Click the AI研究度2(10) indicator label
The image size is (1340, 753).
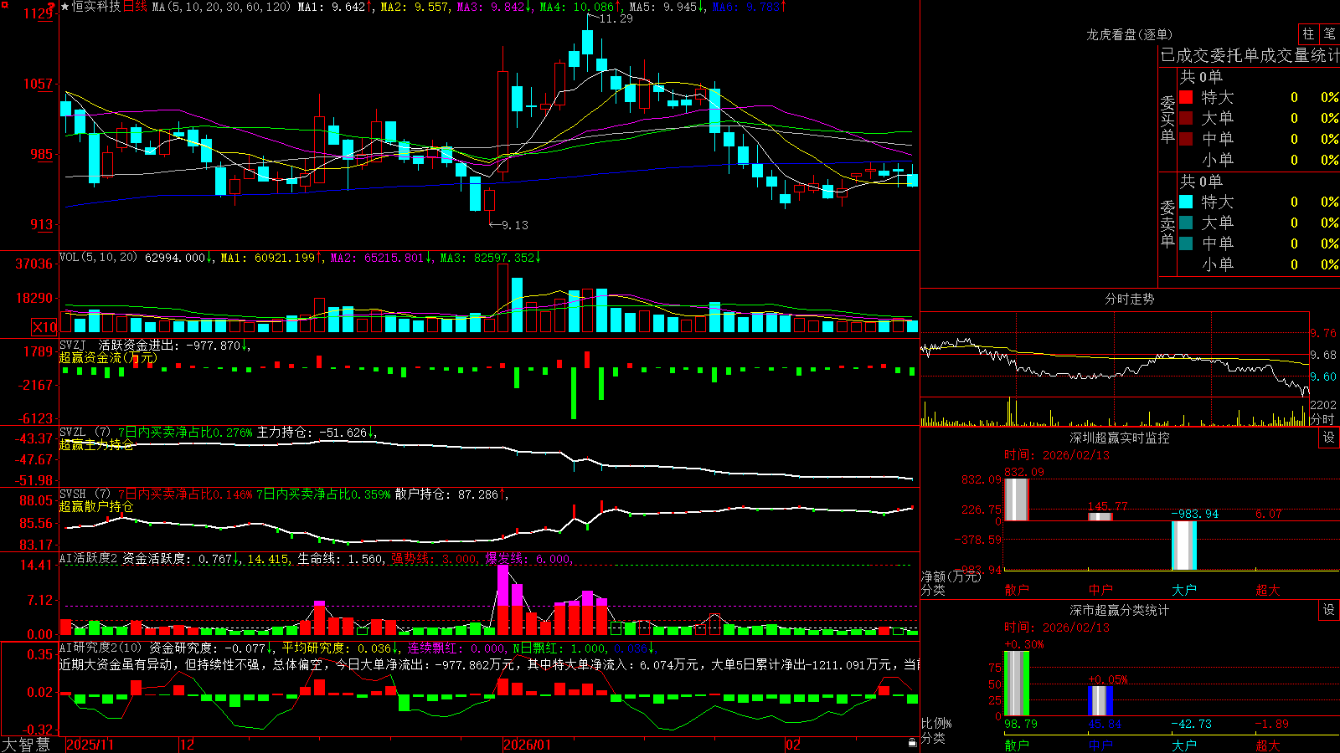pyautogui.click(x=101, y=648)
